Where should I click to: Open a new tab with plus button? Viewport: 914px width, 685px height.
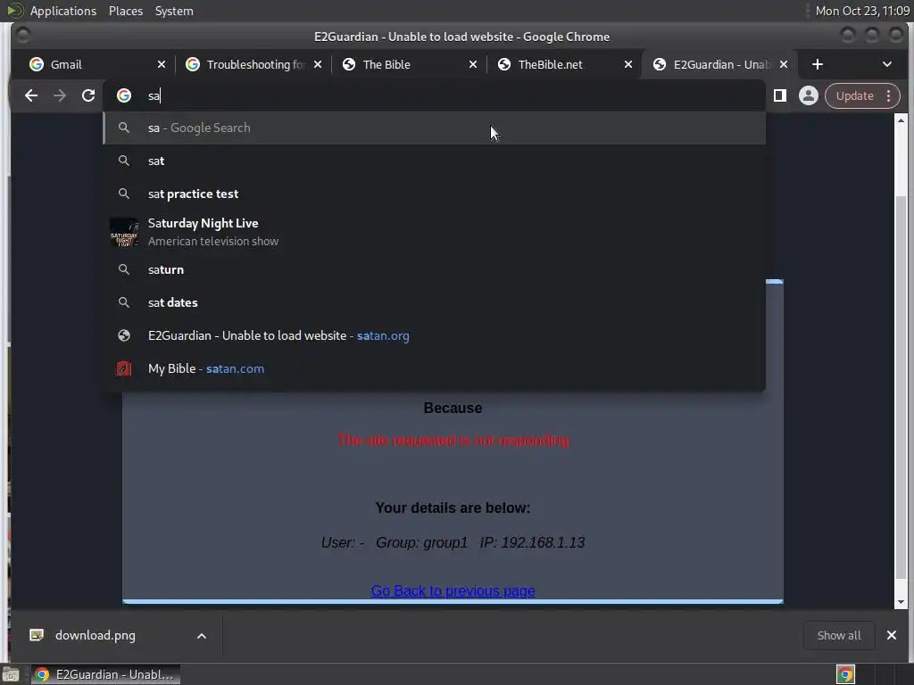pyautogui.click(x=818, y=64)
